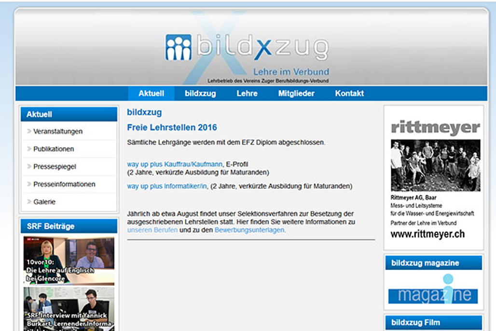Viewport: 496px width, 331px height.
Task: Click Presseinformationen in the sidebar
Action: (x=64, y=184)
